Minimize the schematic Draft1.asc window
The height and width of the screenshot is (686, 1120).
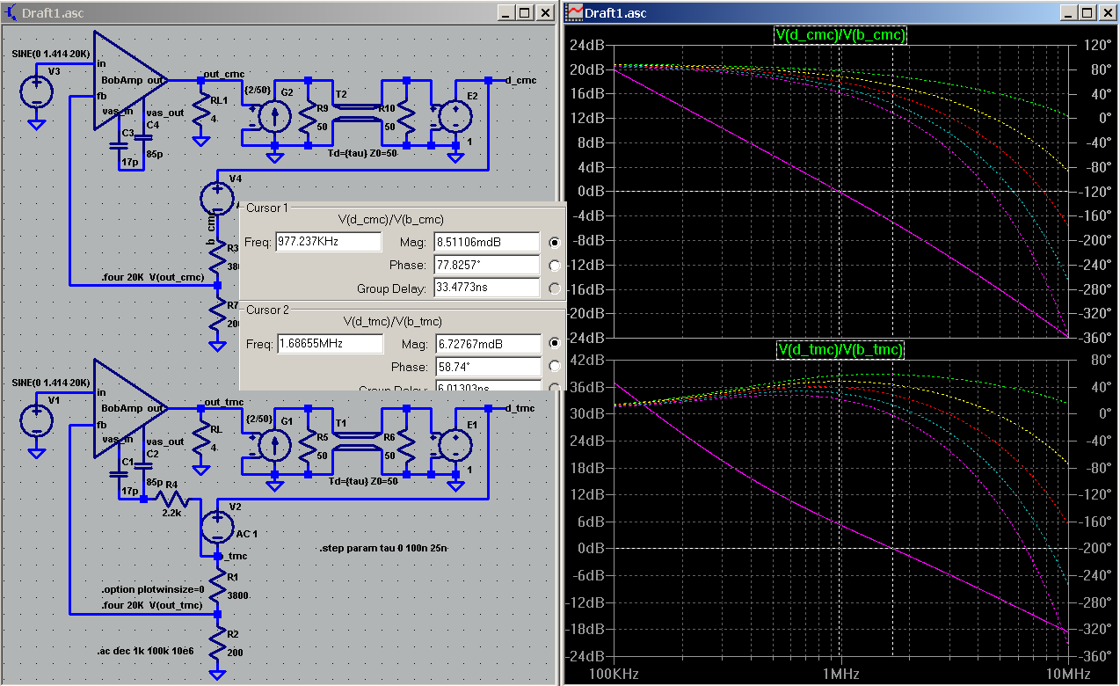[x=505, y=12]
